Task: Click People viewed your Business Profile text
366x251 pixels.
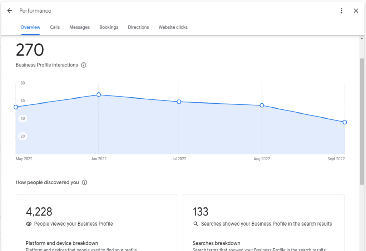Action: pos(74,224)
